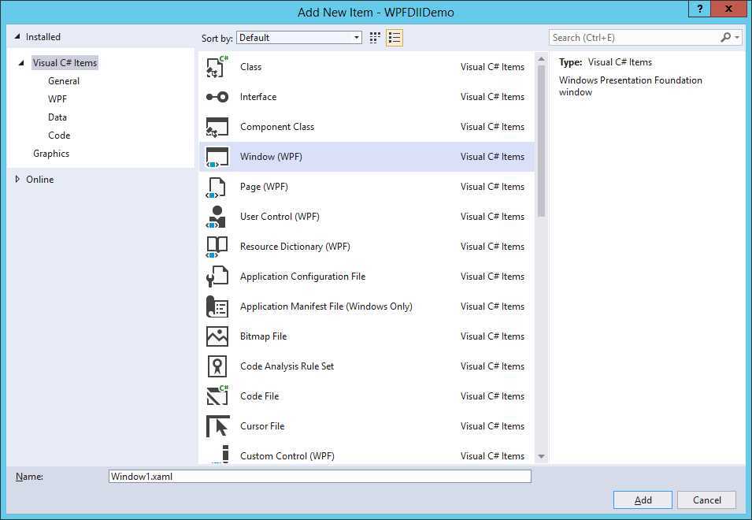The width and height of the screenshot is (752, 520).
Task: Select the Interface item name
Action: pyautogui.click(x=258, y=97)
